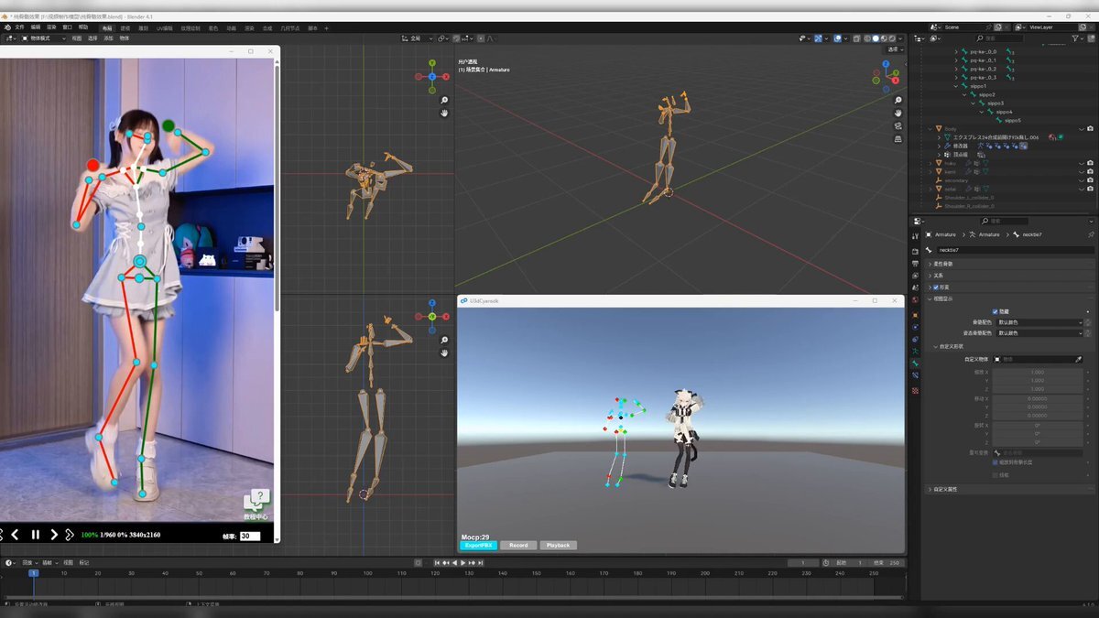Pause the video with the pause icon
The image size is (1099, 618).
point(36,535)
